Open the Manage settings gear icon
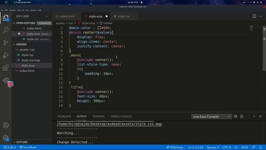The width and height of the screenshot is (266, 150). coord(5,138)
